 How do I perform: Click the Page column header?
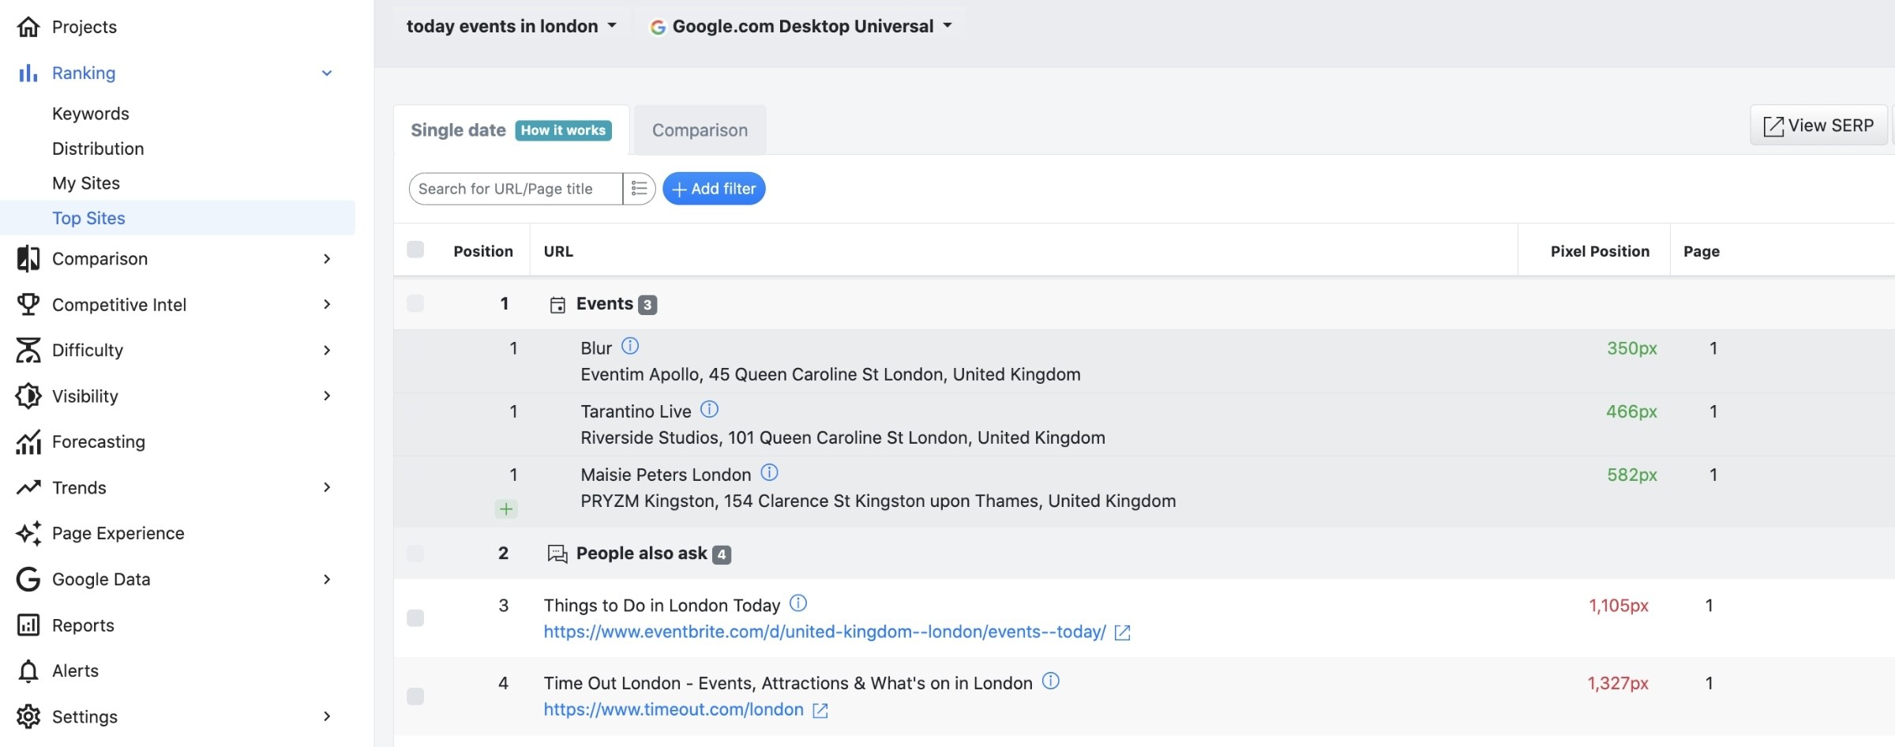[x=1702, y=251]
